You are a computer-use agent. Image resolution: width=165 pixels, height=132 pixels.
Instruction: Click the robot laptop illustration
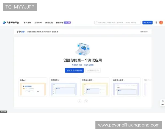point(83,49)
